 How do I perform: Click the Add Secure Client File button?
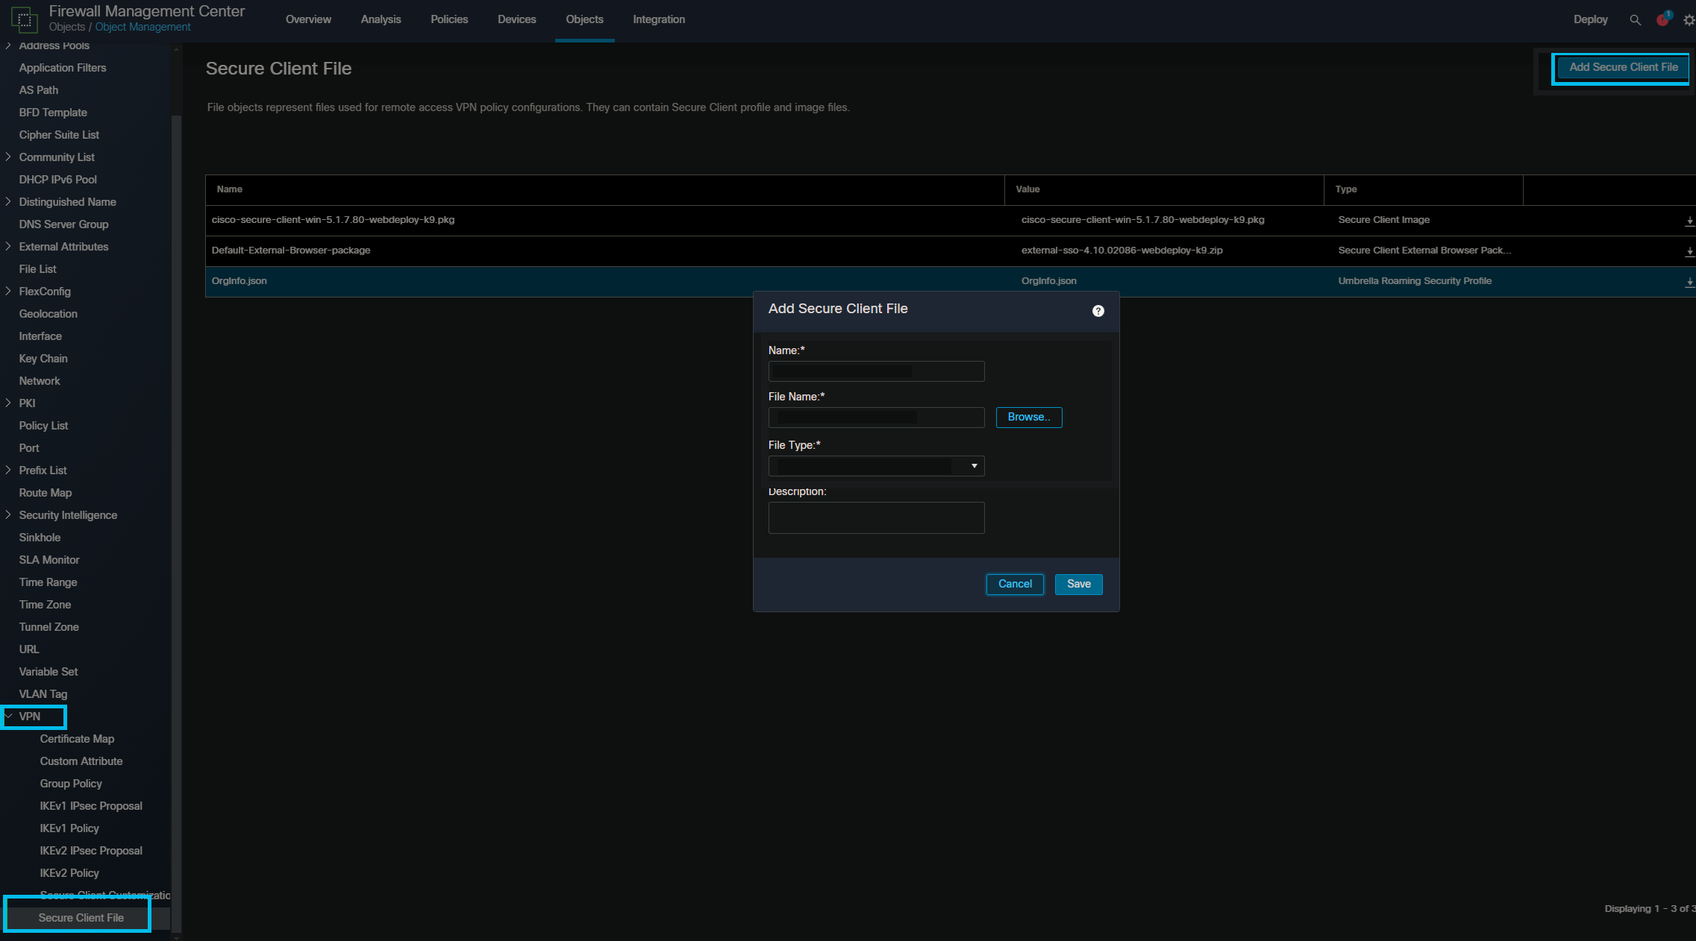tap(1623, 67)
